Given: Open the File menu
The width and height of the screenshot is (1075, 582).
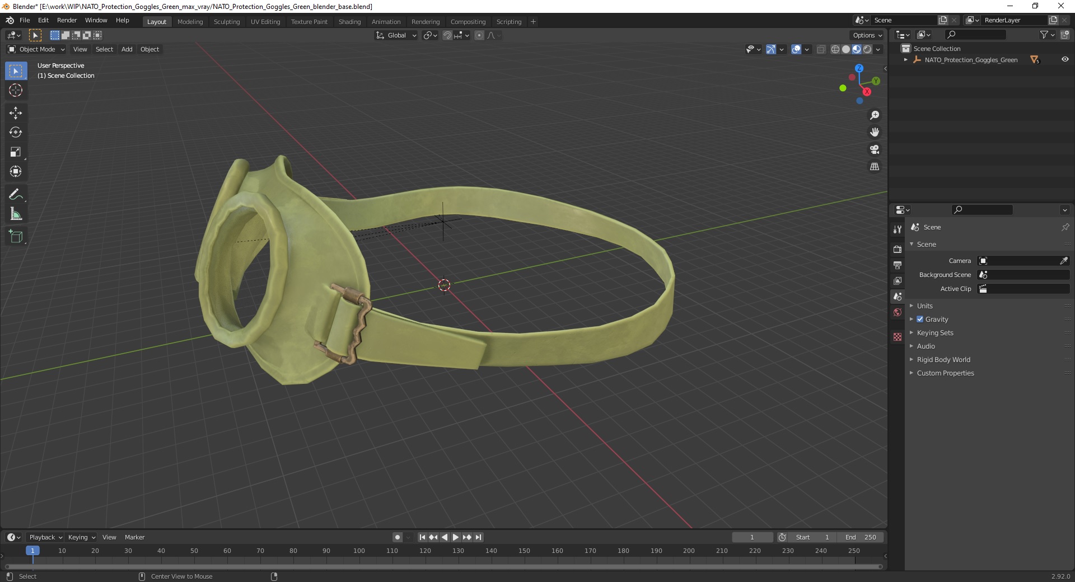Looking at the screenshot, I should pyautogui.click(x=25, y=20).
